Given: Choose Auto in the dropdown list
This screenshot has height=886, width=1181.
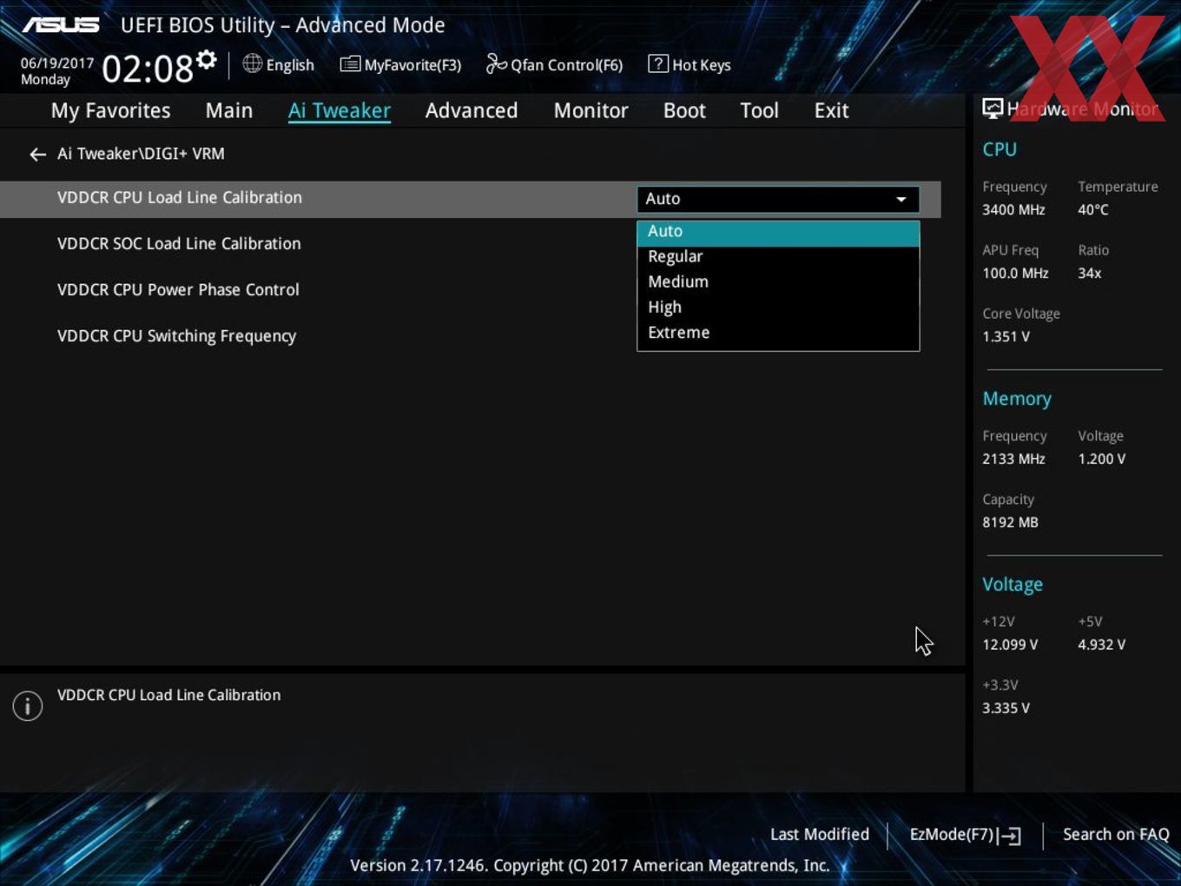Looking at the screenshot, I should [x=778, y=232].
